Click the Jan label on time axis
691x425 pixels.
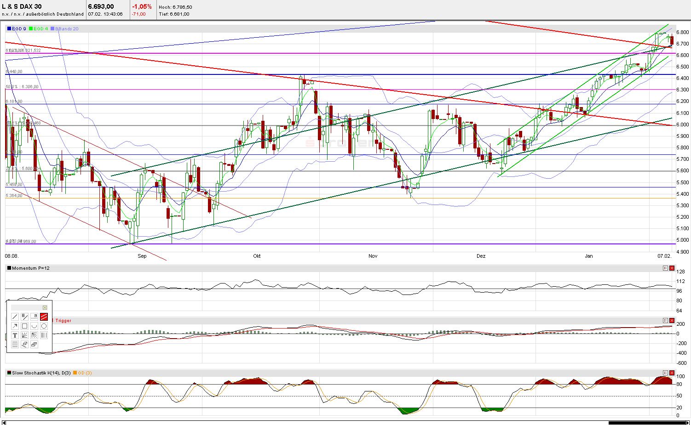click(589, 256)
